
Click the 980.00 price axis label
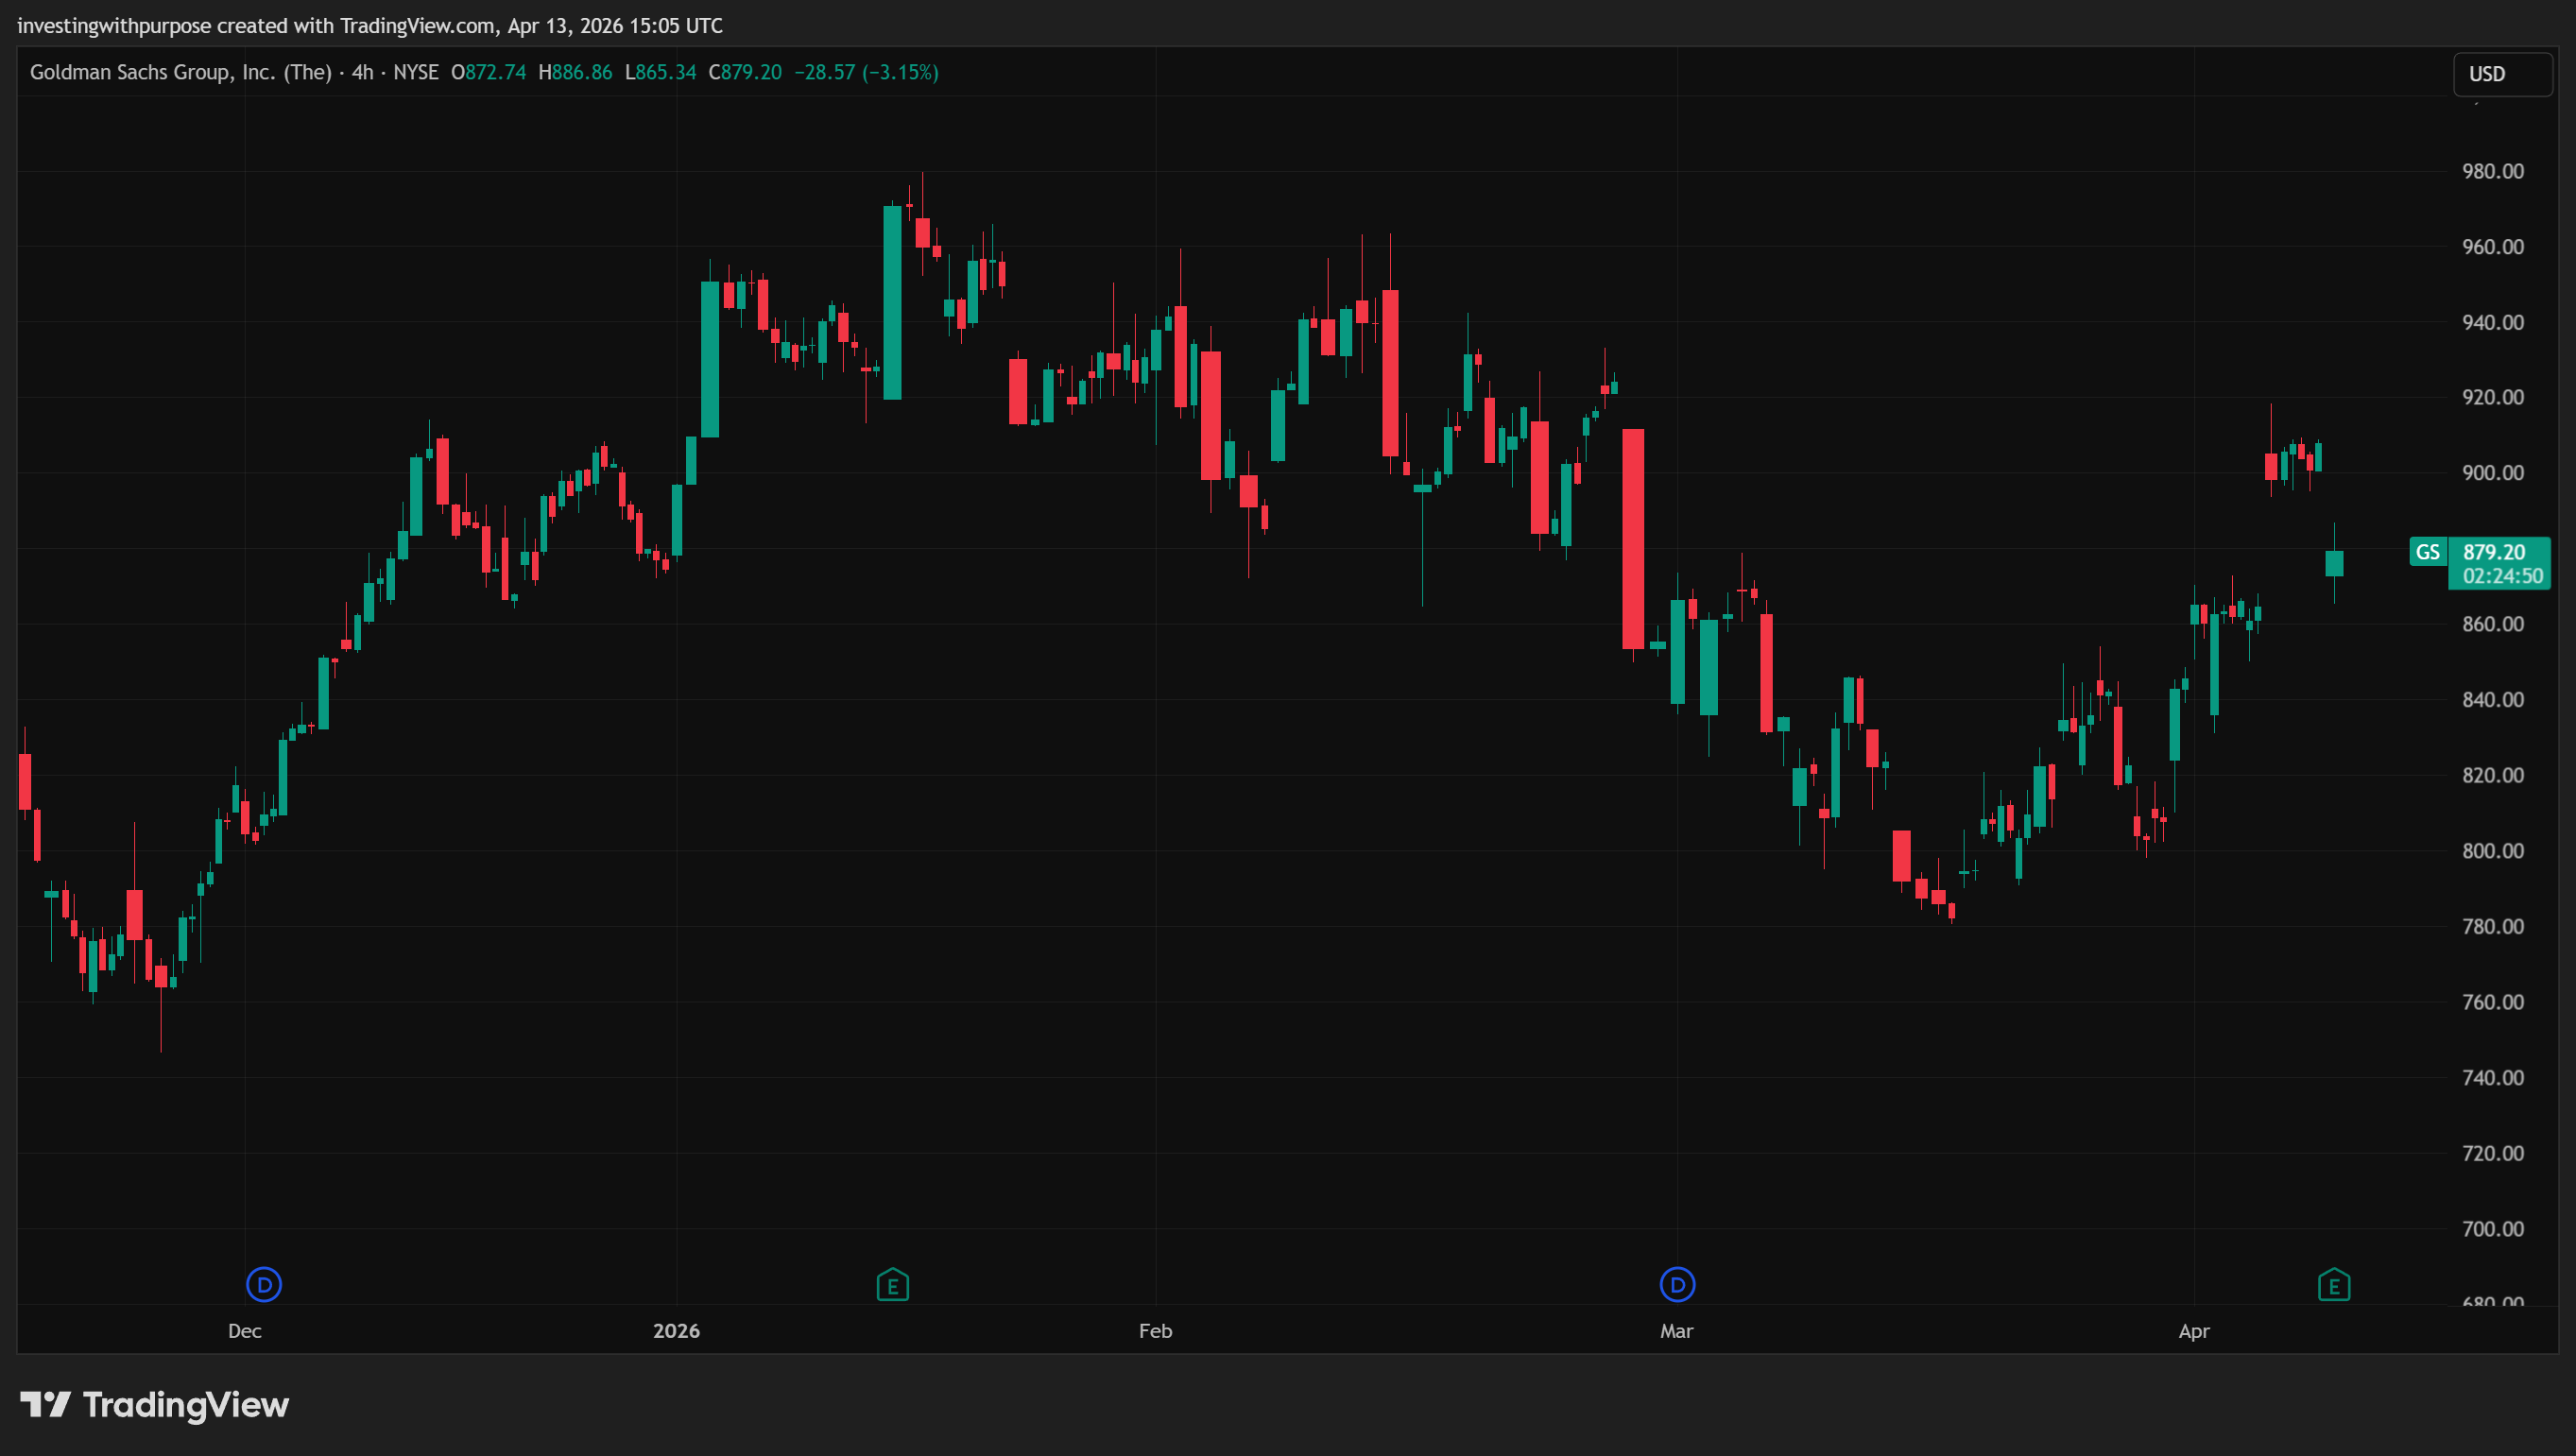coord(2492,171)
